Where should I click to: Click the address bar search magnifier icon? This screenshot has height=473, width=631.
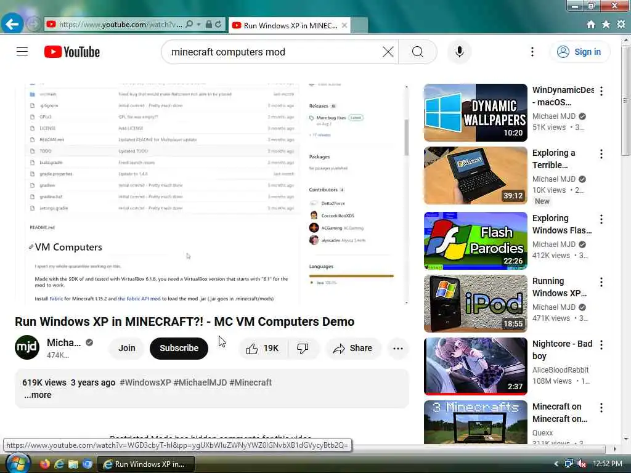click(189, 25)
